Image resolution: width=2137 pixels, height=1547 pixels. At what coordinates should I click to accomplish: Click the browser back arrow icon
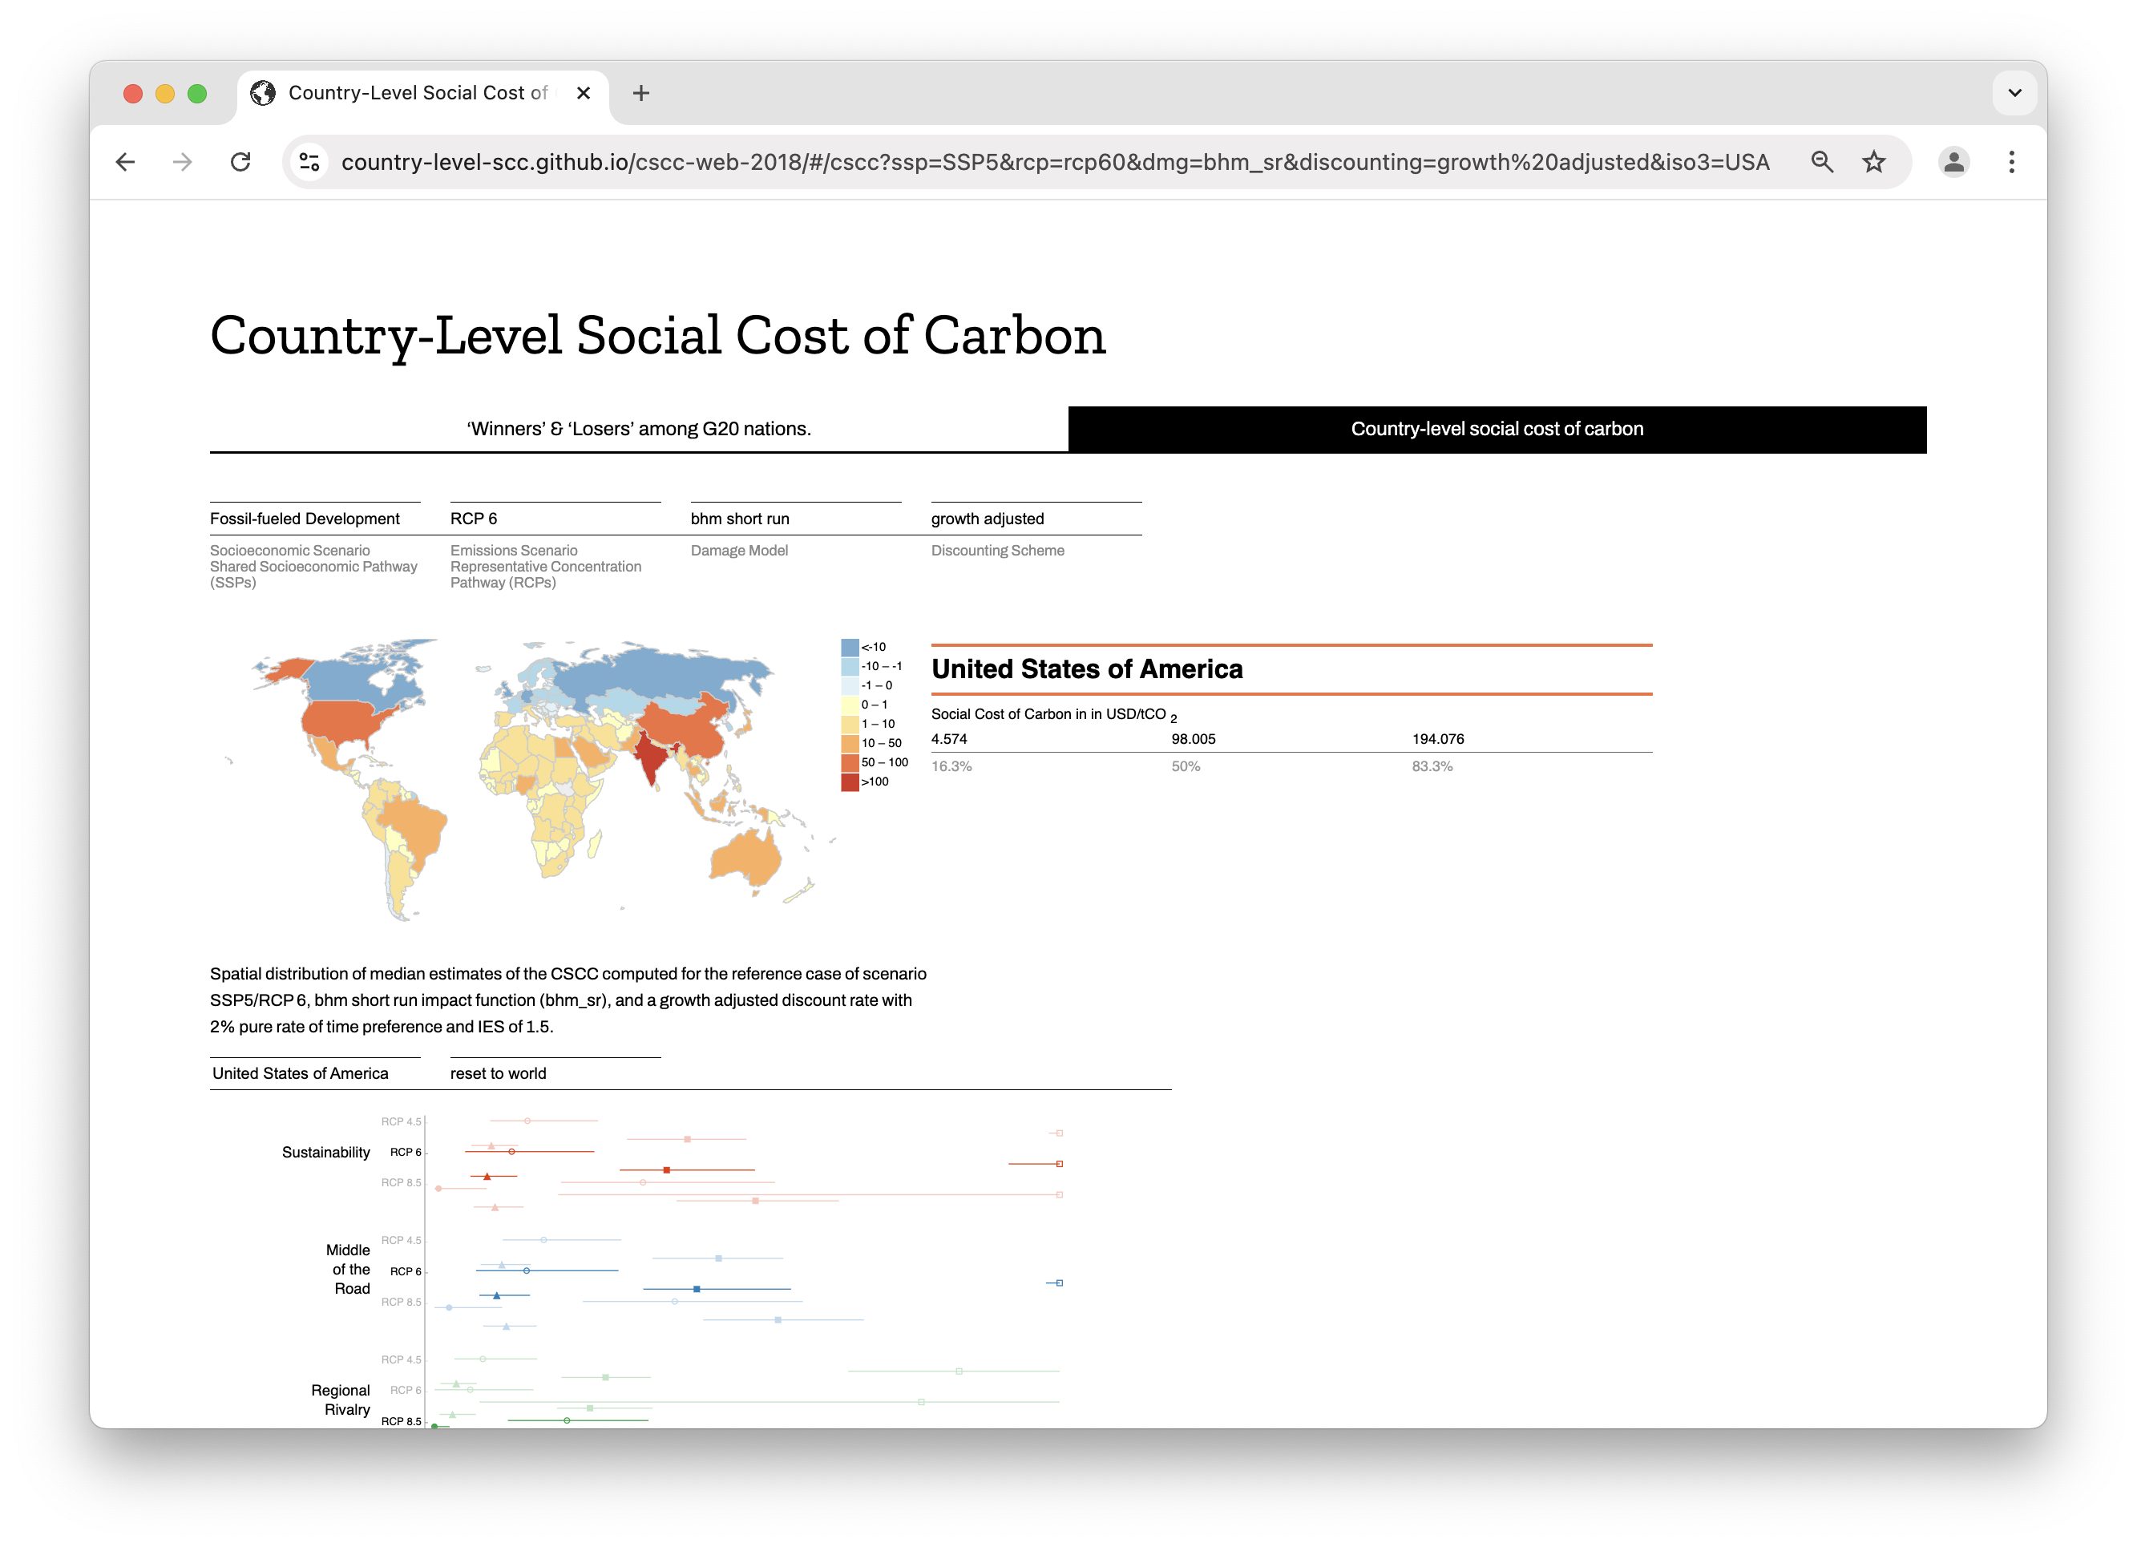coord(125,162)
